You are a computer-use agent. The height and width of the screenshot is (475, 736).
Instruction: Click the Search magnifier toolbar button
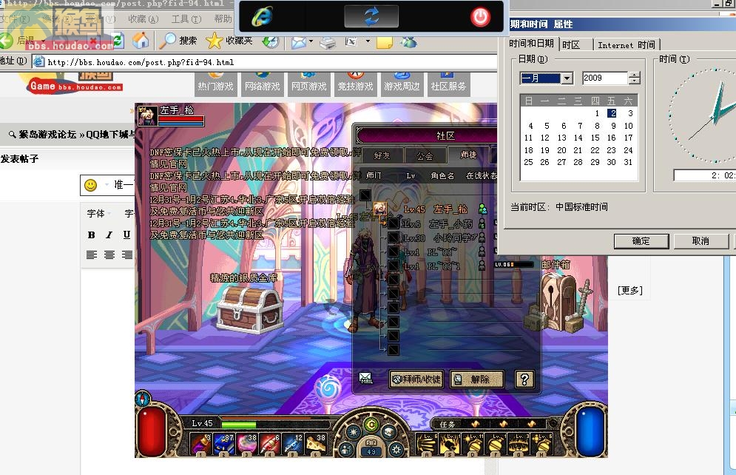click(x=178, y=41)
